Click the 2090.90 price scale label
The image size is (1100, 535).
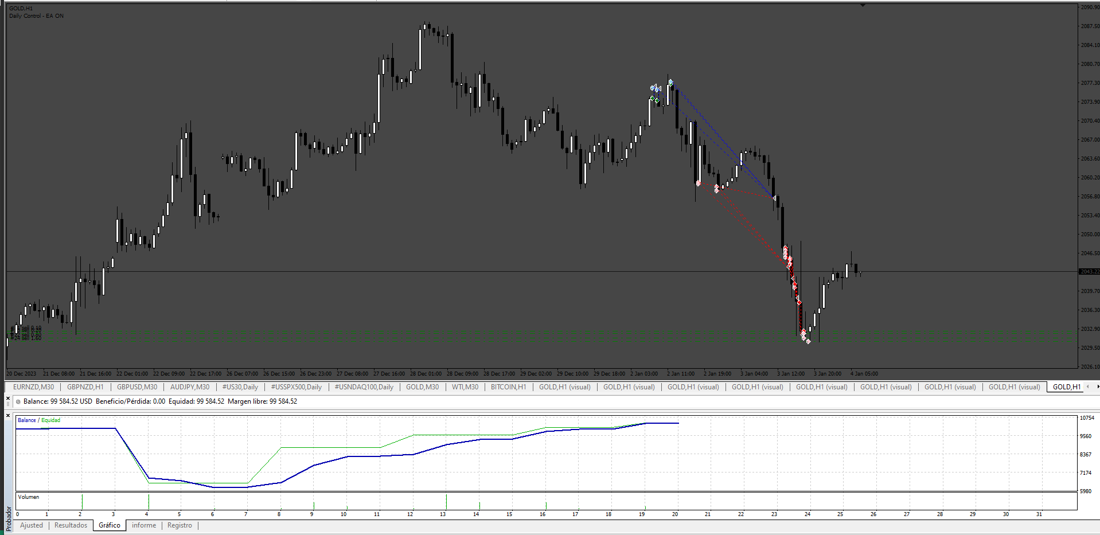pyautogui.click(x=1090, y=7)
